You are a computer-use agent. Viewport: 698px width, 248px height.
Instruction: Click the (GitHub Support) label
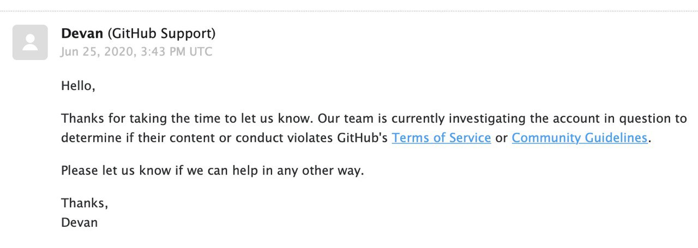click(x=161, y=34)
